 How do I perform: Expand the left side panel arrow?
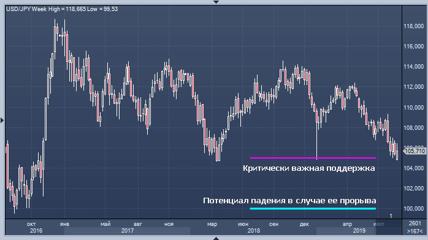click(x=2, y=120)
